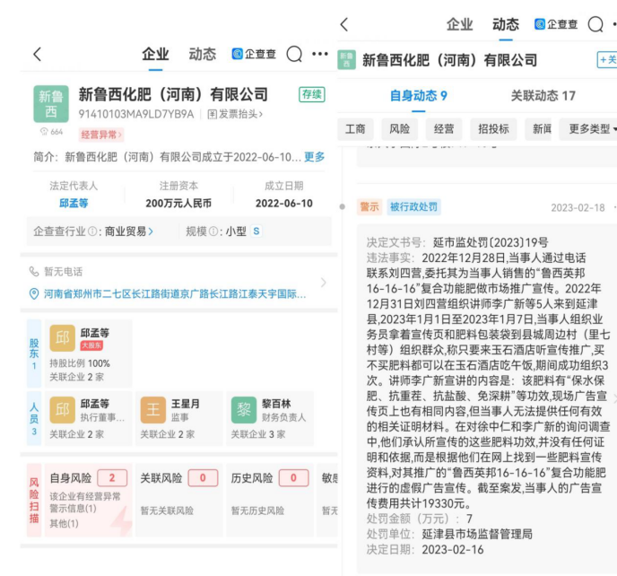617x576 pixels.
Task: Open penalty detail via right edge chevron
Action: [614, 398]
